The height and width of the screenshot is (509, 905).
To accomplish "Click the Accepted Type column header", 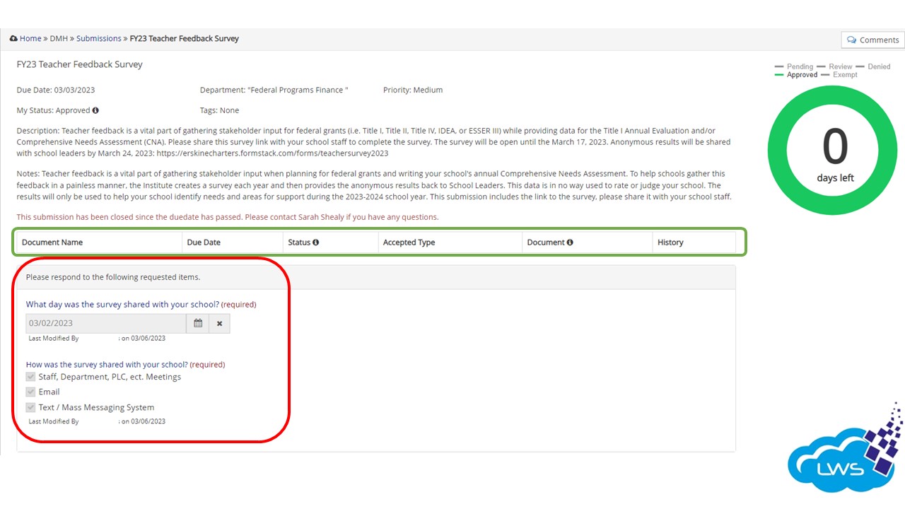I will pos(409,242).
